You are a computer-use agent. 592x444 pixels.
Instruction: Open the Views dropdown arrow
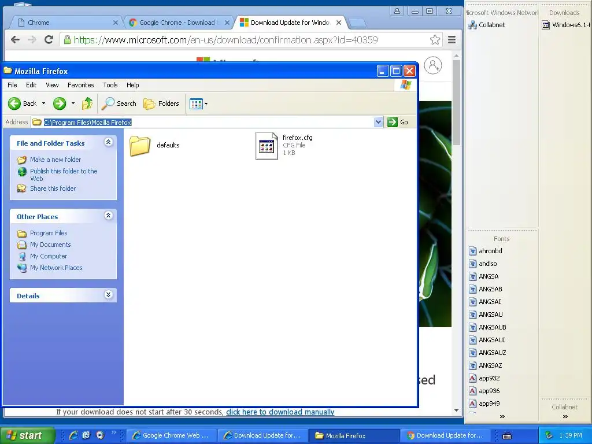206,104
